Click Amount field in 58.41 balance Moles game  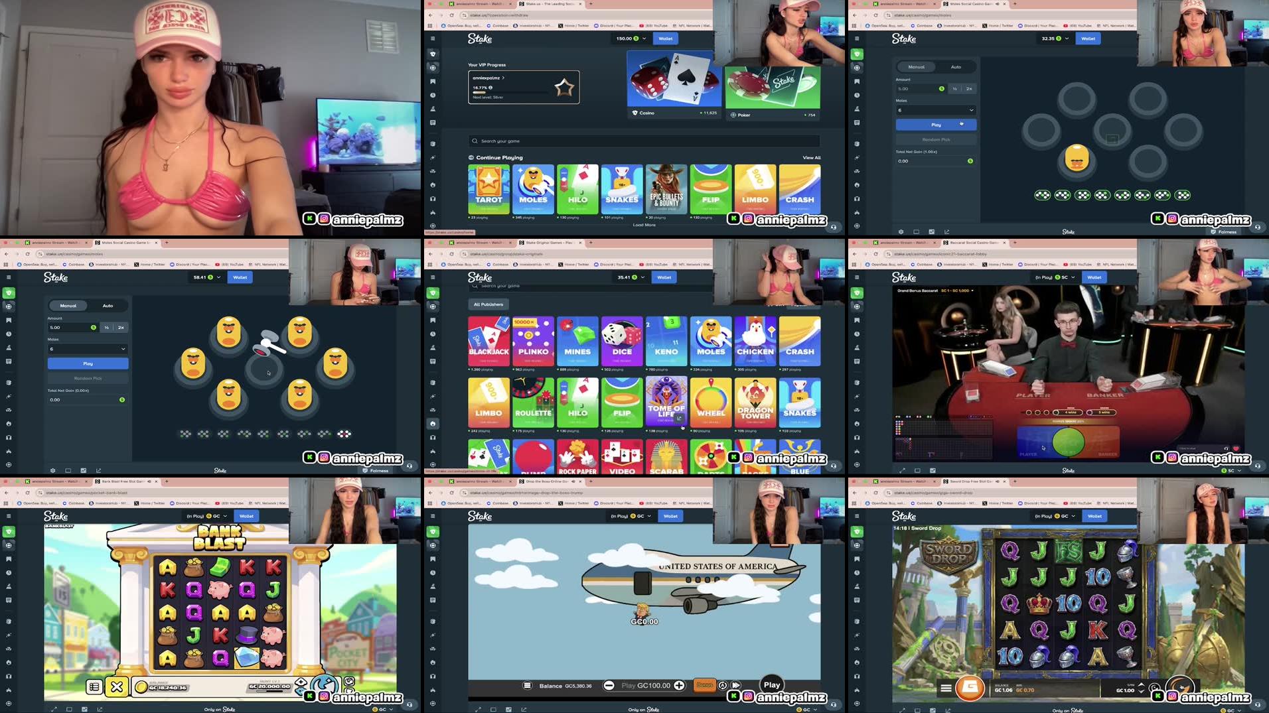point(73,327)
